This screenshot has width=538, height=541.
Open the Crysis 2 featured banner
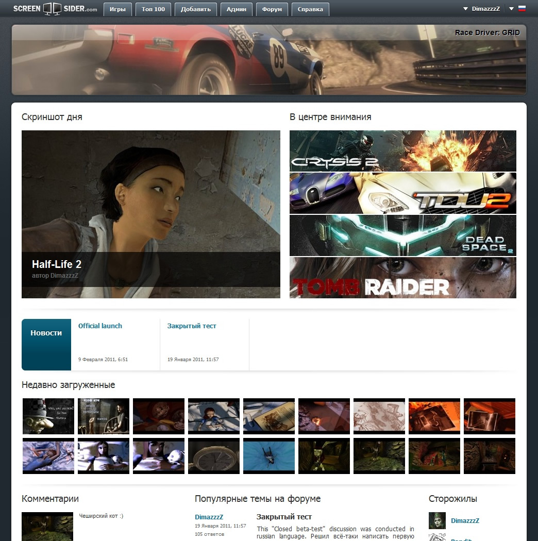click(x=402, y=151)
